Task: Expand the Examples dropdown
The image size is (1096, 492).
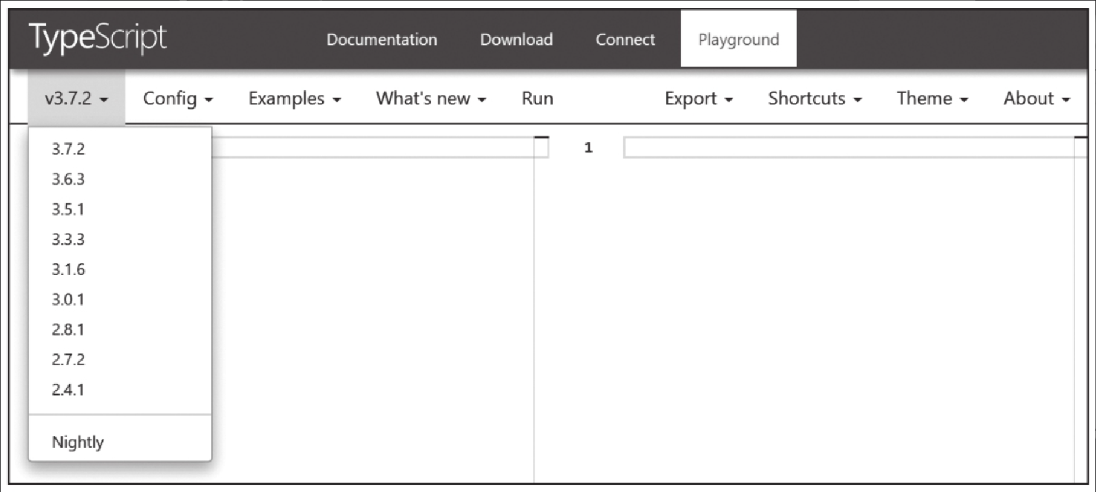Action: tap(294, 98)
